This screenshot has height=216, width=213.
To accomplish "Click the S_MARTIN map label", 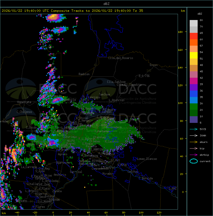I will click(x=97, y=149).
